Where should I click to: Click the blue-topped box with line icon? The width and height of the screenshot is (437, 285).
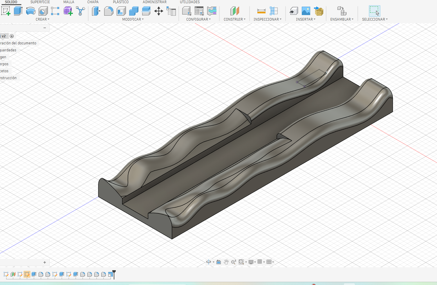[x=146, y=11]
